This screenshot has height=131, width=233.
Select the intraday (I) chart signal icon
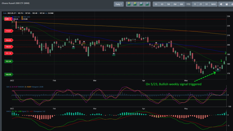[147, 4]
